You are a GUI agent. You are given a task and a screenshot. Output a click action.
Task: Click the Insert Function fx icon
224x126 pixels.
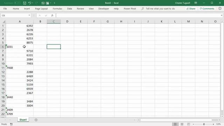point(52,15)
